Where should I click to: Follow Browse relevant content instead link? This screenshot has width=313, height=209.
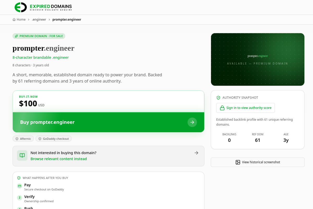coord(59,159)
